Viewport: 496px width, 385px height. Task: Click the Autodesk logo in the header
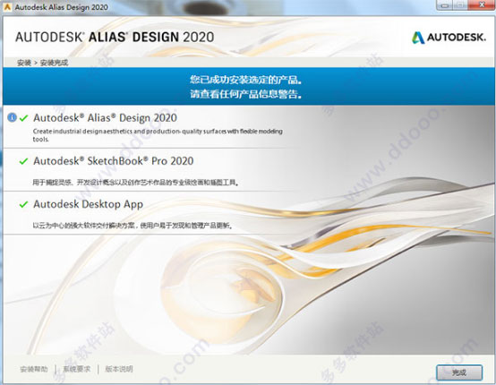449,38
